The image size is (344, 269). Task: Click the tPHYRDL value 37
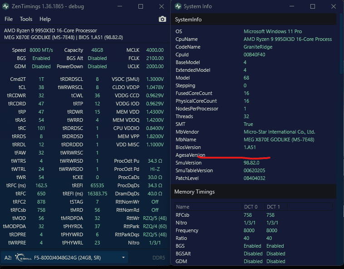tap(97, 226)
